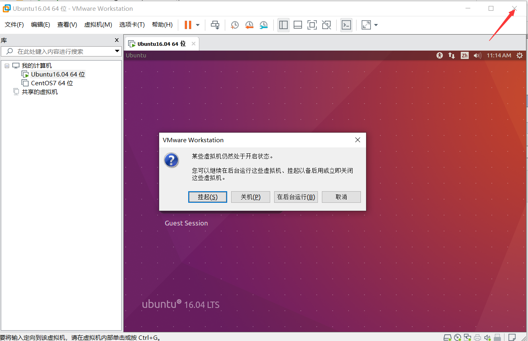
Task: Click the 在后台运行(B) button
Action: pyautogui.click(x=296, y=197)
